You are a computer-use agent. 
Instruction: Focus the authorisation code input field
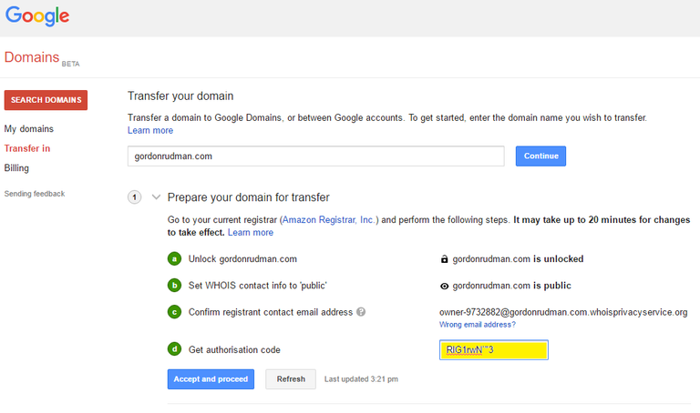493,350
